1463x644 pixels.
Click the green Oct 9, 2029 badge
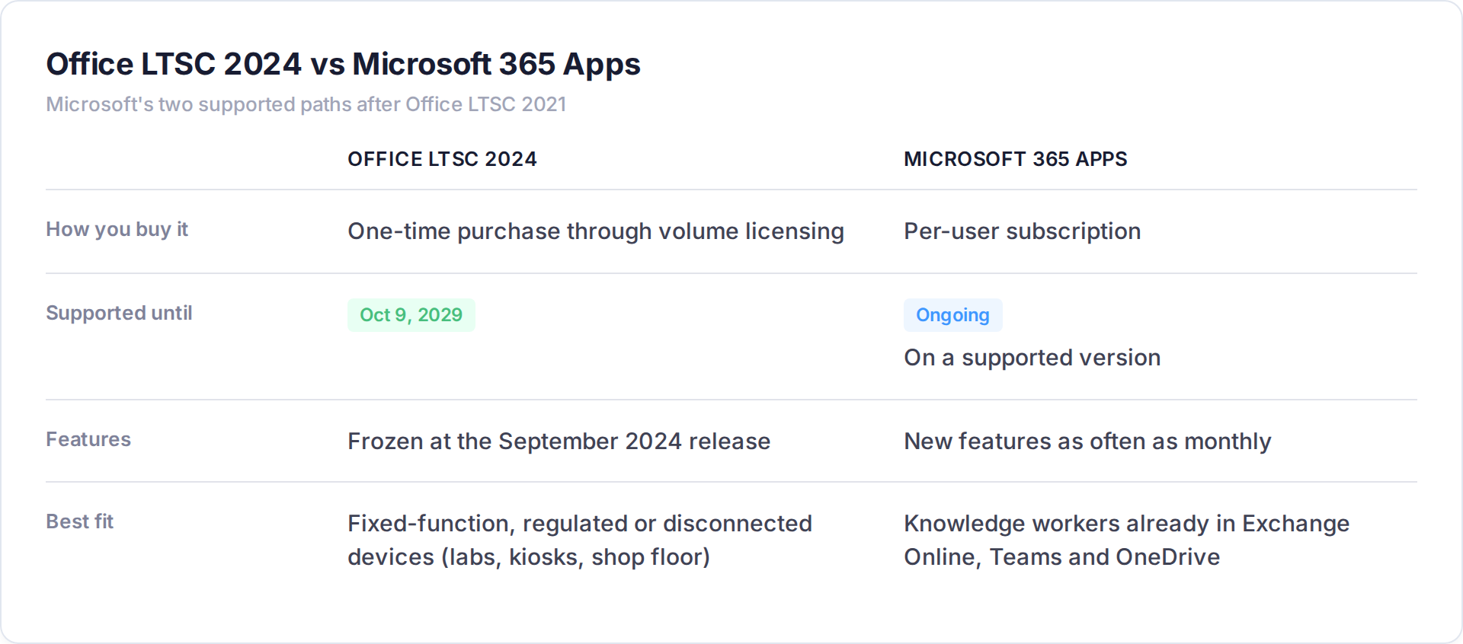(411, 315)
